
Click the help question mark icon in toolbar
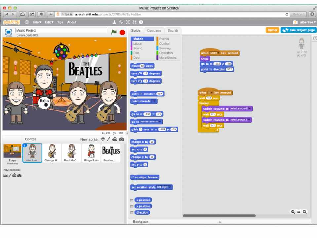point(141,22)
